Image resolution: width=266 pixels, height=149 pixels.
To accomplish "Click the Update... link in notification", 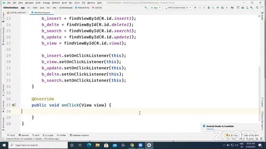I will (210, 129).
